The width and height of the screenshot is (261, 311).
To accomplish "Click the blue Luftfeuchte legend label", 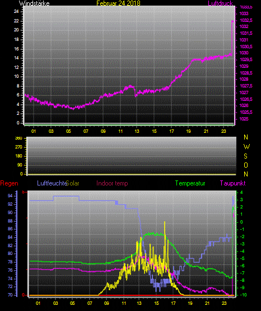I will [52, 183].
